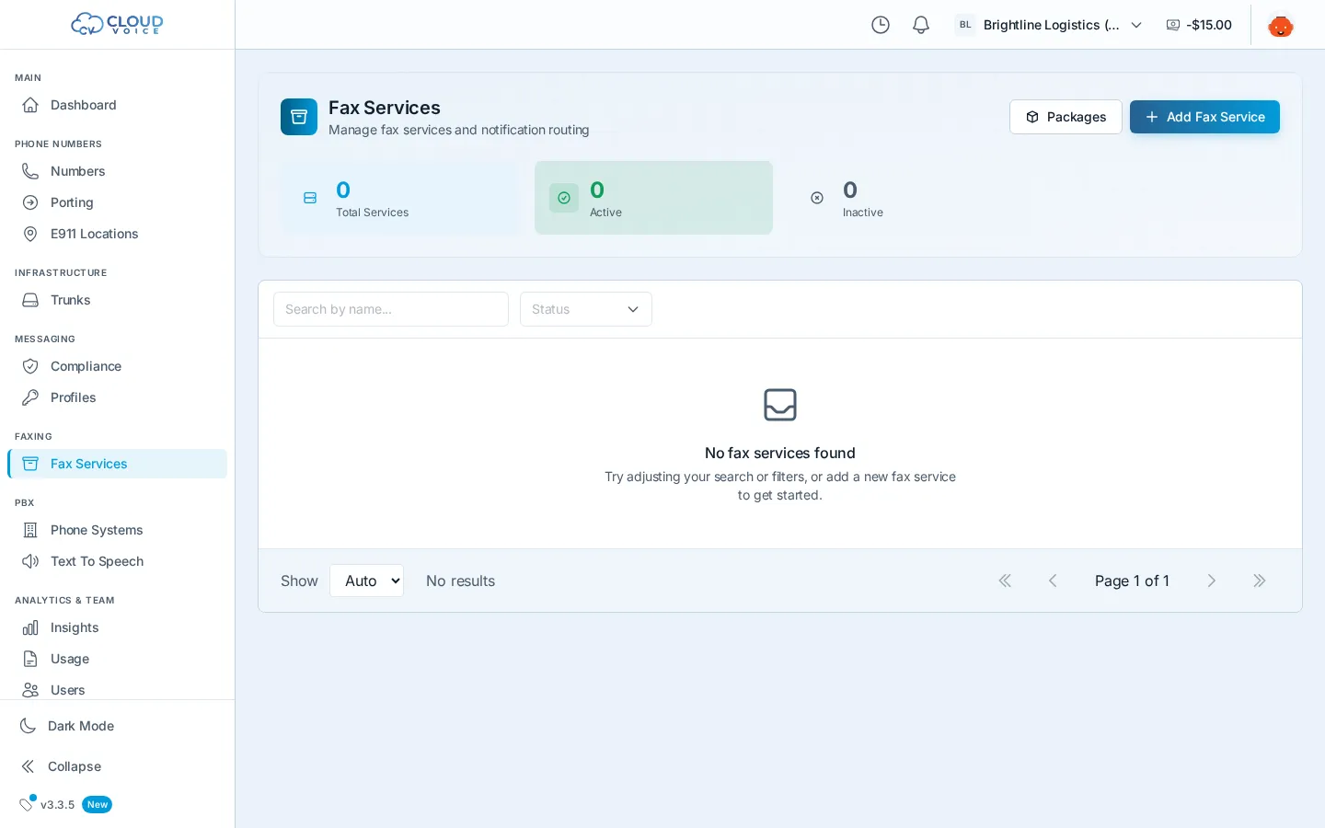Click the Users people icon

tap(30, 690)
